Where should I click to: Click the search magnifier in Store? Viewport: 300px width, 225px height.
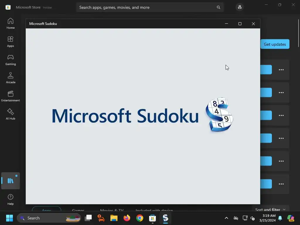click(x=218, y=7)
